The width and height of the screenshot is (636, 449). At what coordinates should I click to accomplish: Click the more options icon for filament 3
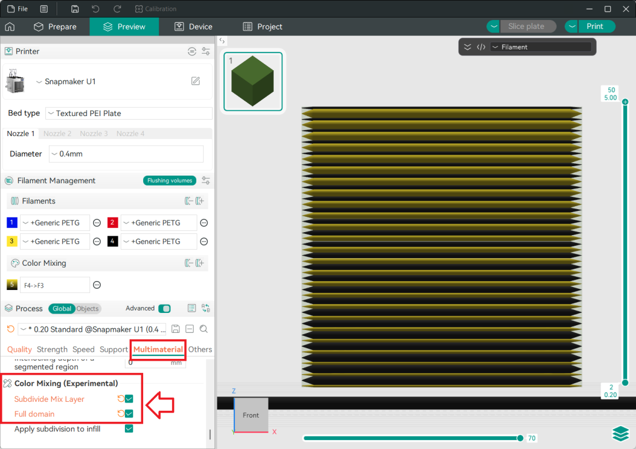pyautogui.click(x=97, y=242)
